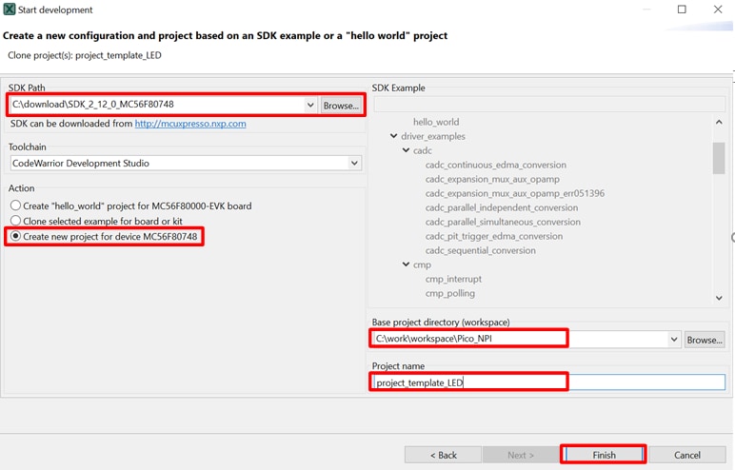
Task: Open the Toolchain CodeWarrior dropdown
Action: pos(354,164)
